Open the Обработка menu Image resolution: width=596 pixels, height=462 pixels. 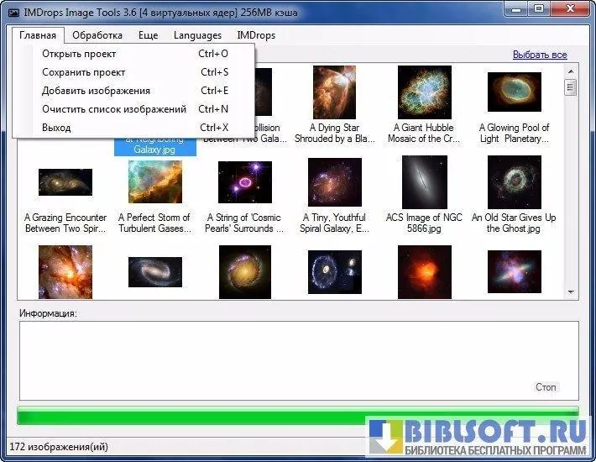[97, 35]
